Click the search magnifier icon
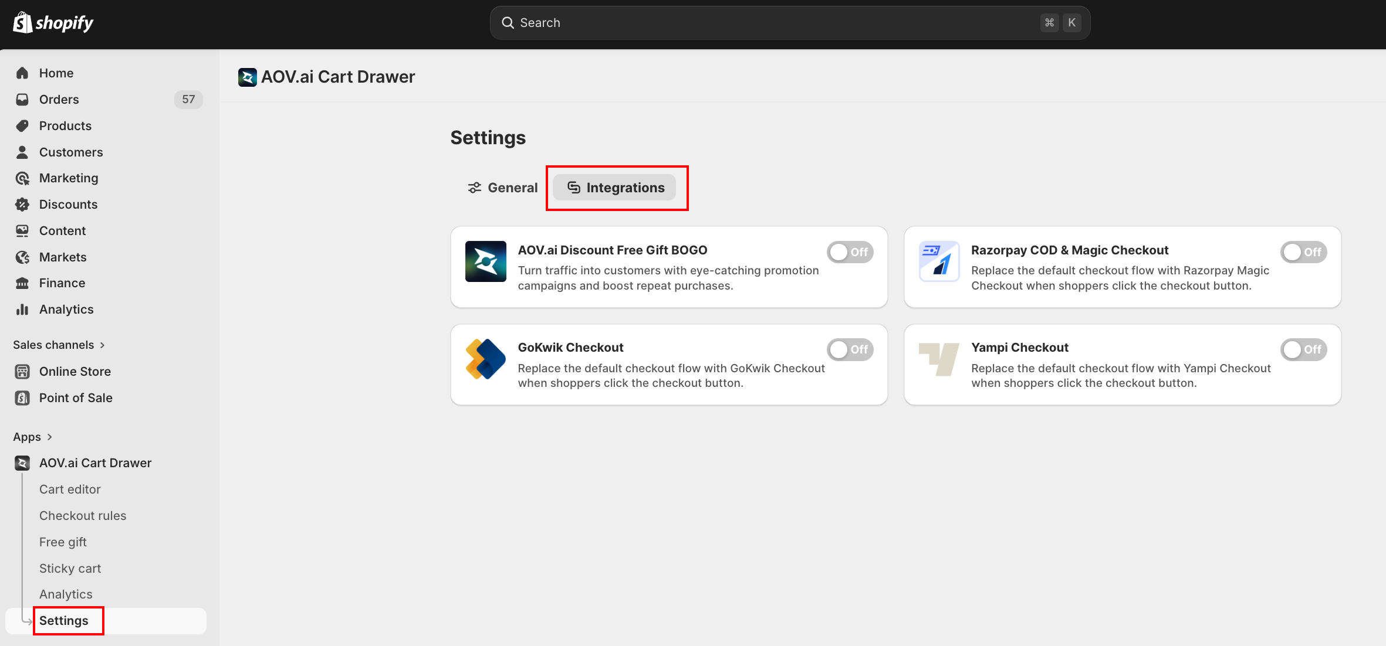This screenshot has height=646, width=1386. 508,23
